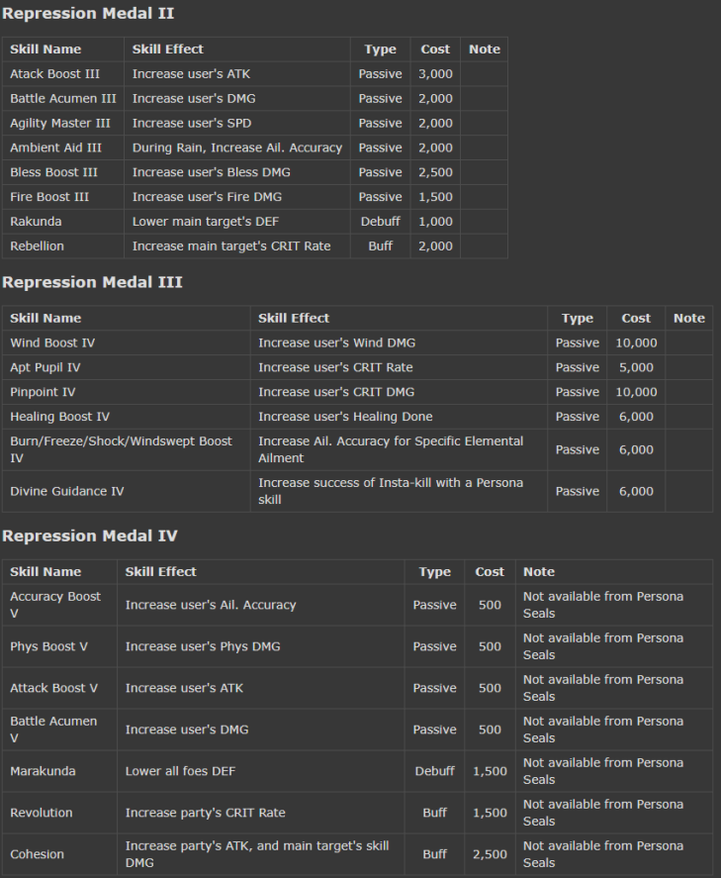Click the 'Repression Medal III' heading
Screen dimensions: 721x878
92,282
